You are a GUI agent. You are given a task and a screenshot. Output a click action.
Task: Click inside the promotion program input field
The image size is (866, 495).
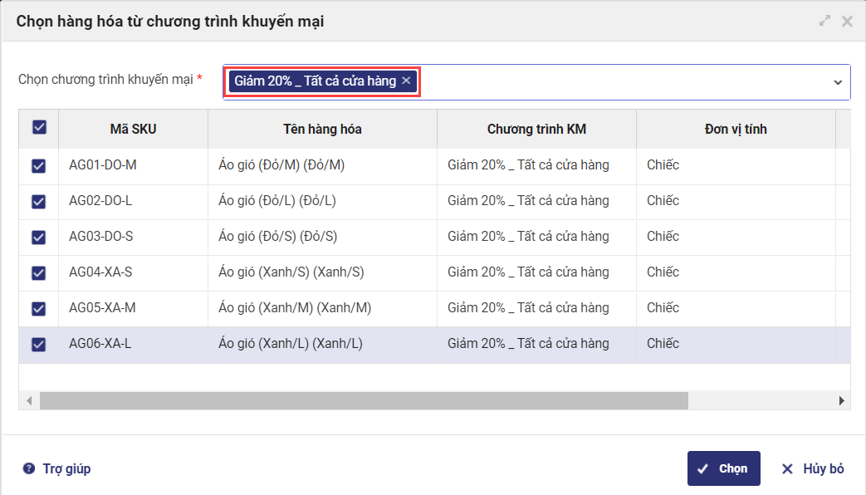(623, 82)
